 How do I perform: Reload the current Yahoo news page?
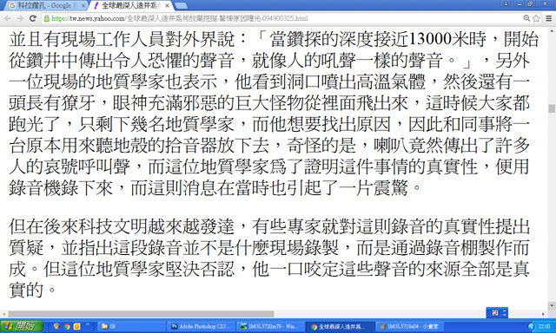click(x=33, y=18)
